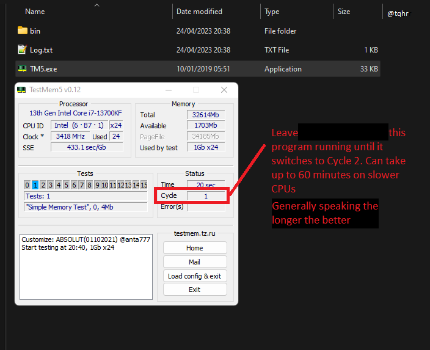Click the Name column header
Screen dimensions: 430x350
pyautogui.click(x=35, y=12)
